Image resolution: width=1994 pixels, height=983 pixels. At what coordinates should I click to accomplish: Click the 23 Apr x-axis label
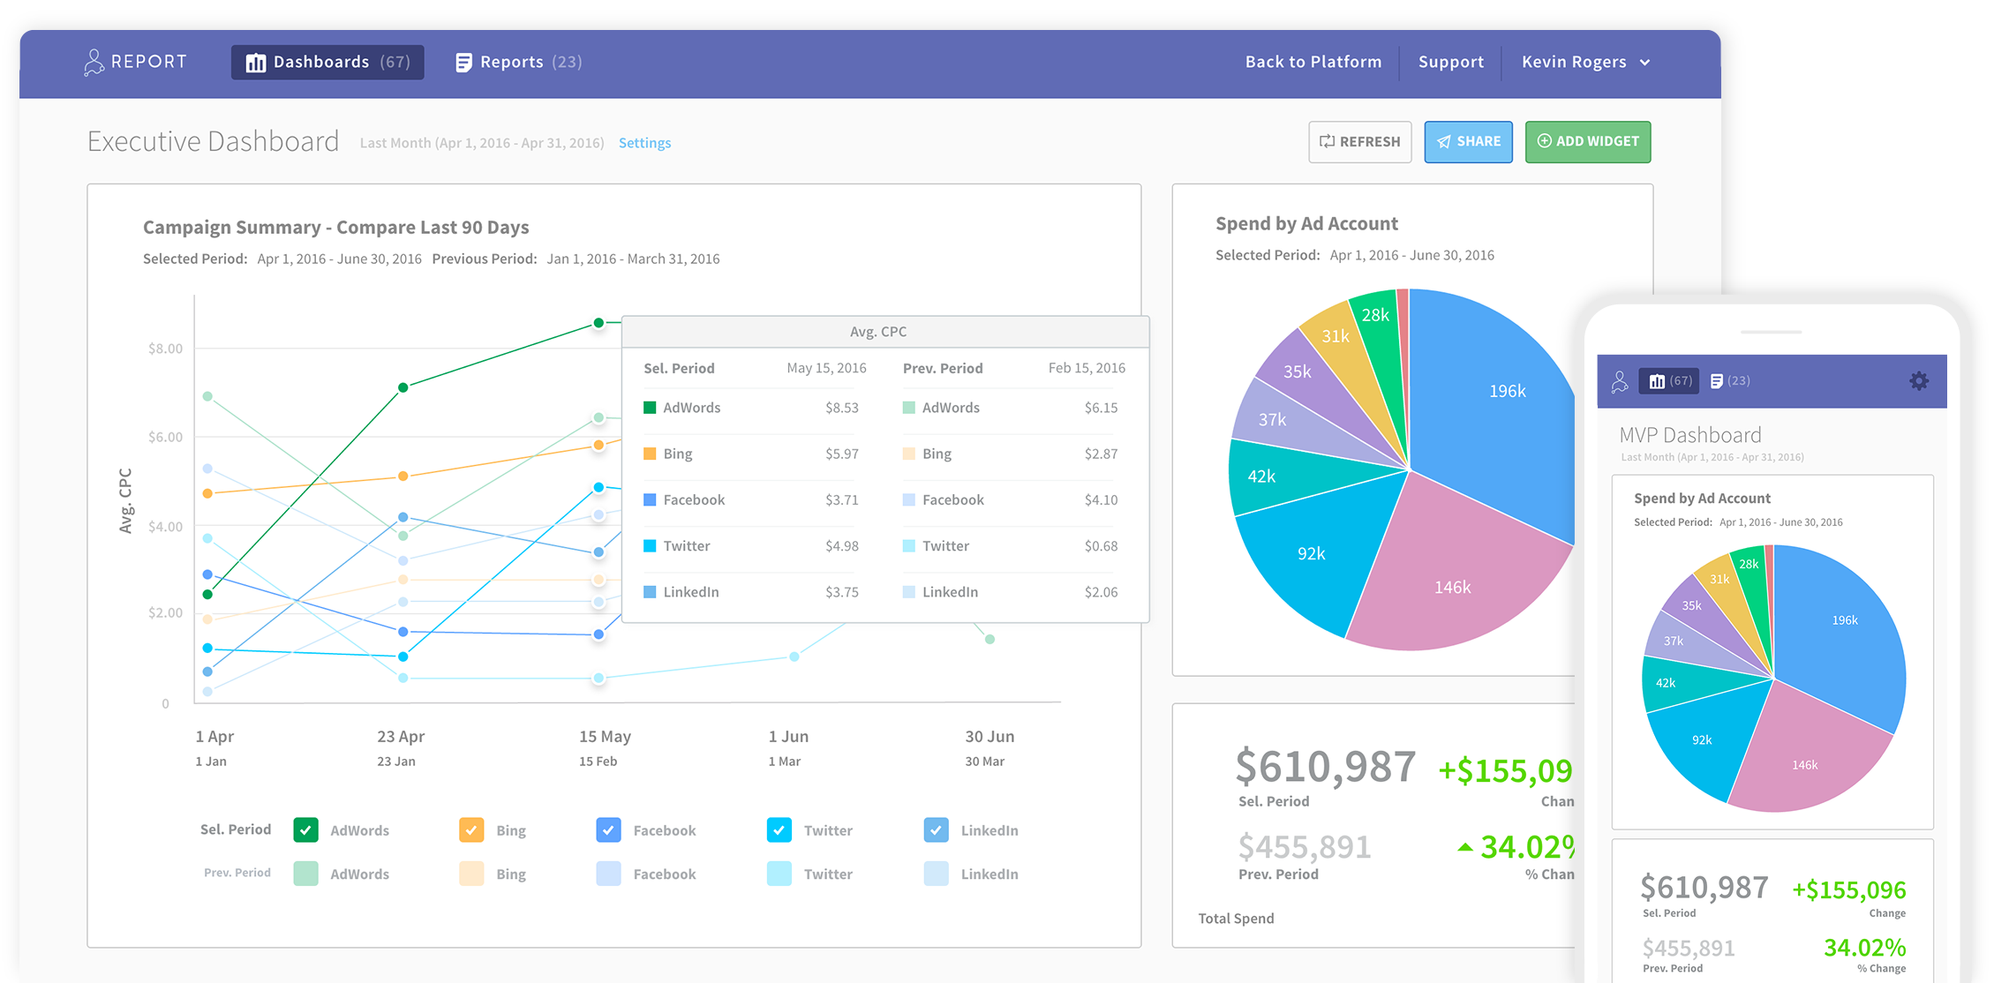[x=401, y=736]
